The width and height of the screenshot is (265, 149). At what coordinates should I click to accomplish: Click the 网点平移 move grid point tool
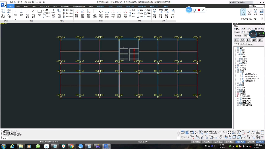[x=101, y=13]
